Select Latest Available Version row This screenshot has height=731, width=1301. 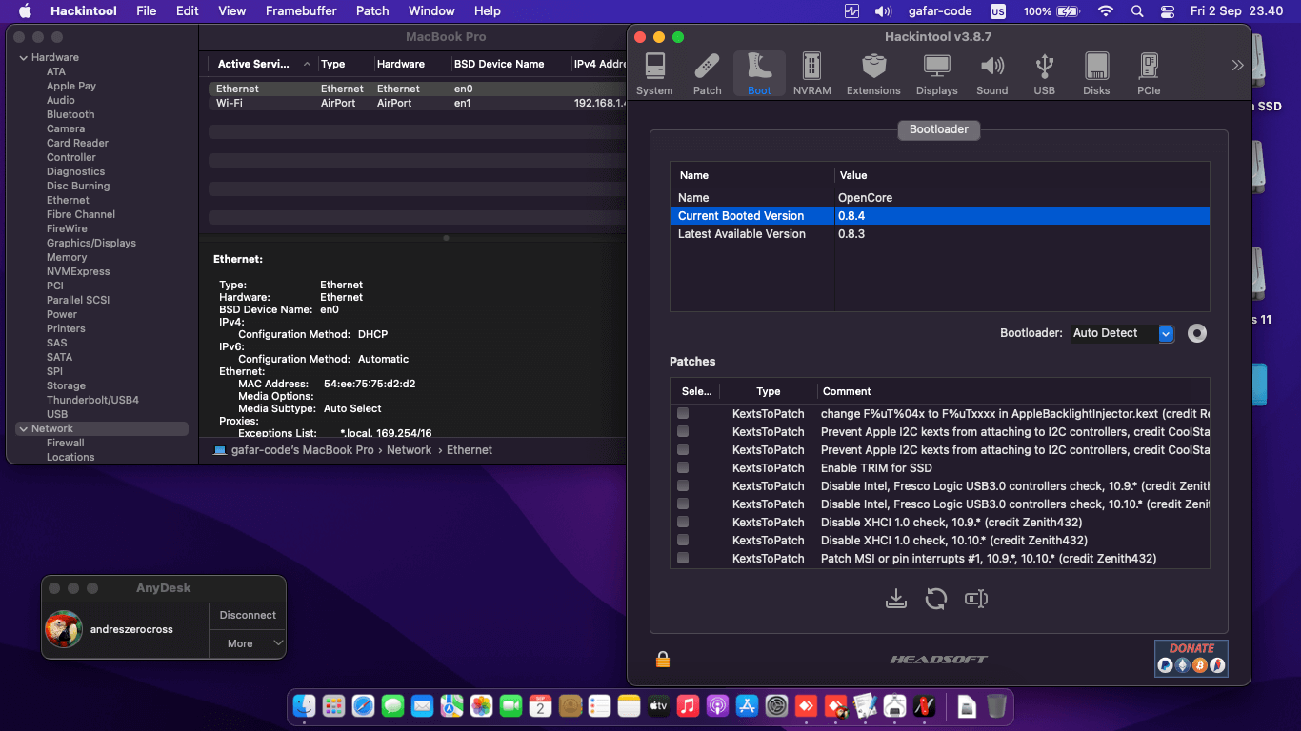click(939, 234)
